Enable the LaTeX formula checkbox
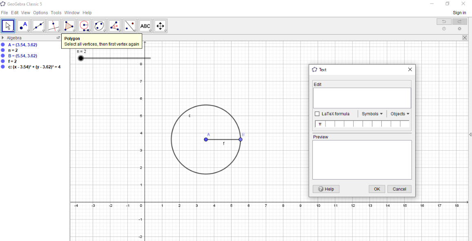The width and height of the screenshot is (472, 241). (317, 114)
